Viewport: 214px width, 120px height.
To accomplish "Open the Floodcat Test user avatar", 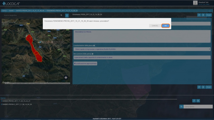I will [x=195, y=3].
